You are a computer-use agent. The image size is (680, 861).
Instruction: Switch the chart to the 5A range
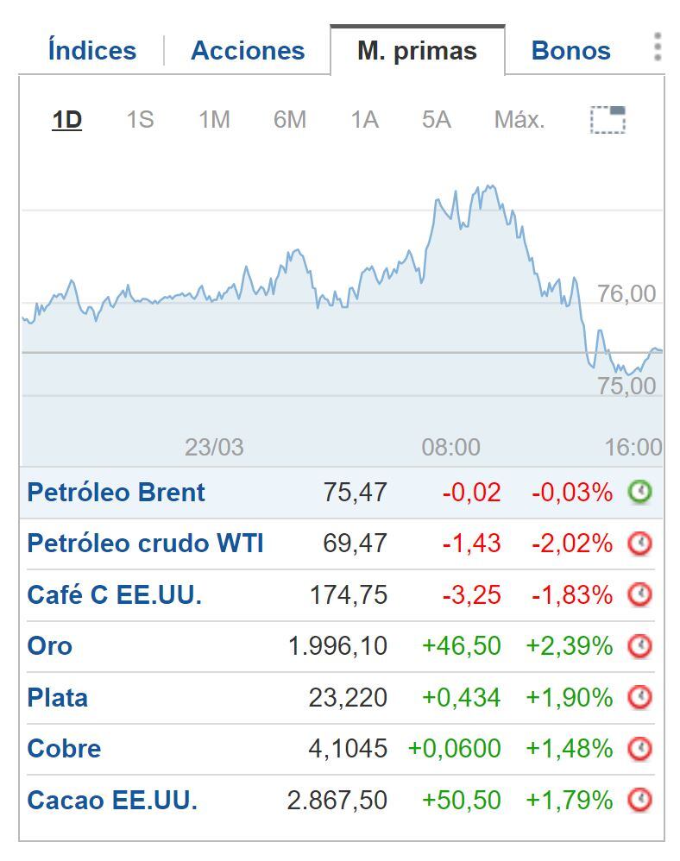[x=437, y=121]
